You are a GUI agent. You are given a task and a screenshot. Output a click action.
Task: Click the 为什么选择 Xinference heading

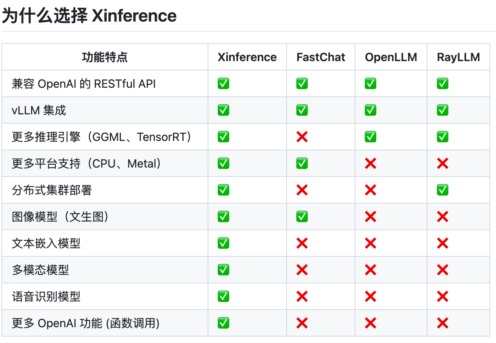coord(89,16)
